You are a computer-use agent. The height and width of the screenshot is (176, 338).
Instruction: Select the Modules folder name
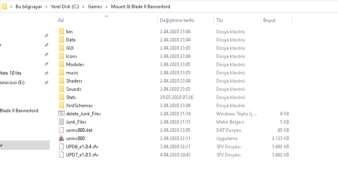point(75,65)
